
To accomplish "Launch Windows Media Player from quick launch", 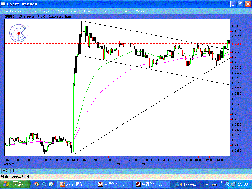I will [x=37, y=184].
